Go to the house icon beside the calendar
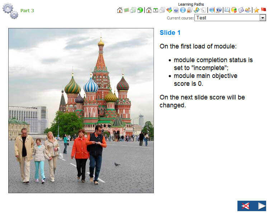Viewport: 269px width, 214px height. 149,10
